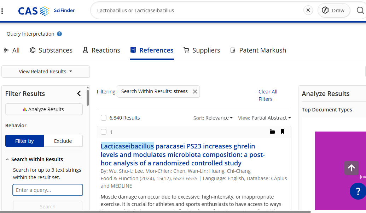The image size is (366, 213).
Task: Select the Exclude behavior toggle
Action: click(x=63, y=141)
